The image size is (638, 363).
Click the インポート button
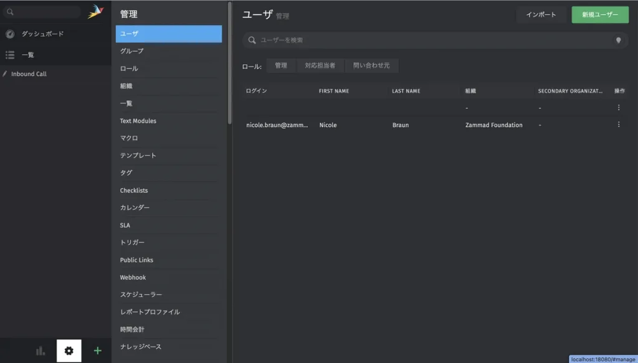pyautogui.click(x=541, y=15)
